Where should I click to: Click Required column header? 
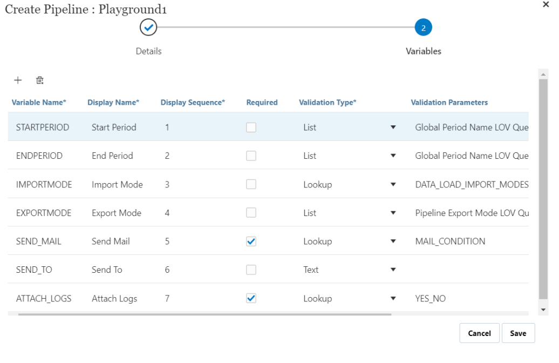[x=262, y=103]
